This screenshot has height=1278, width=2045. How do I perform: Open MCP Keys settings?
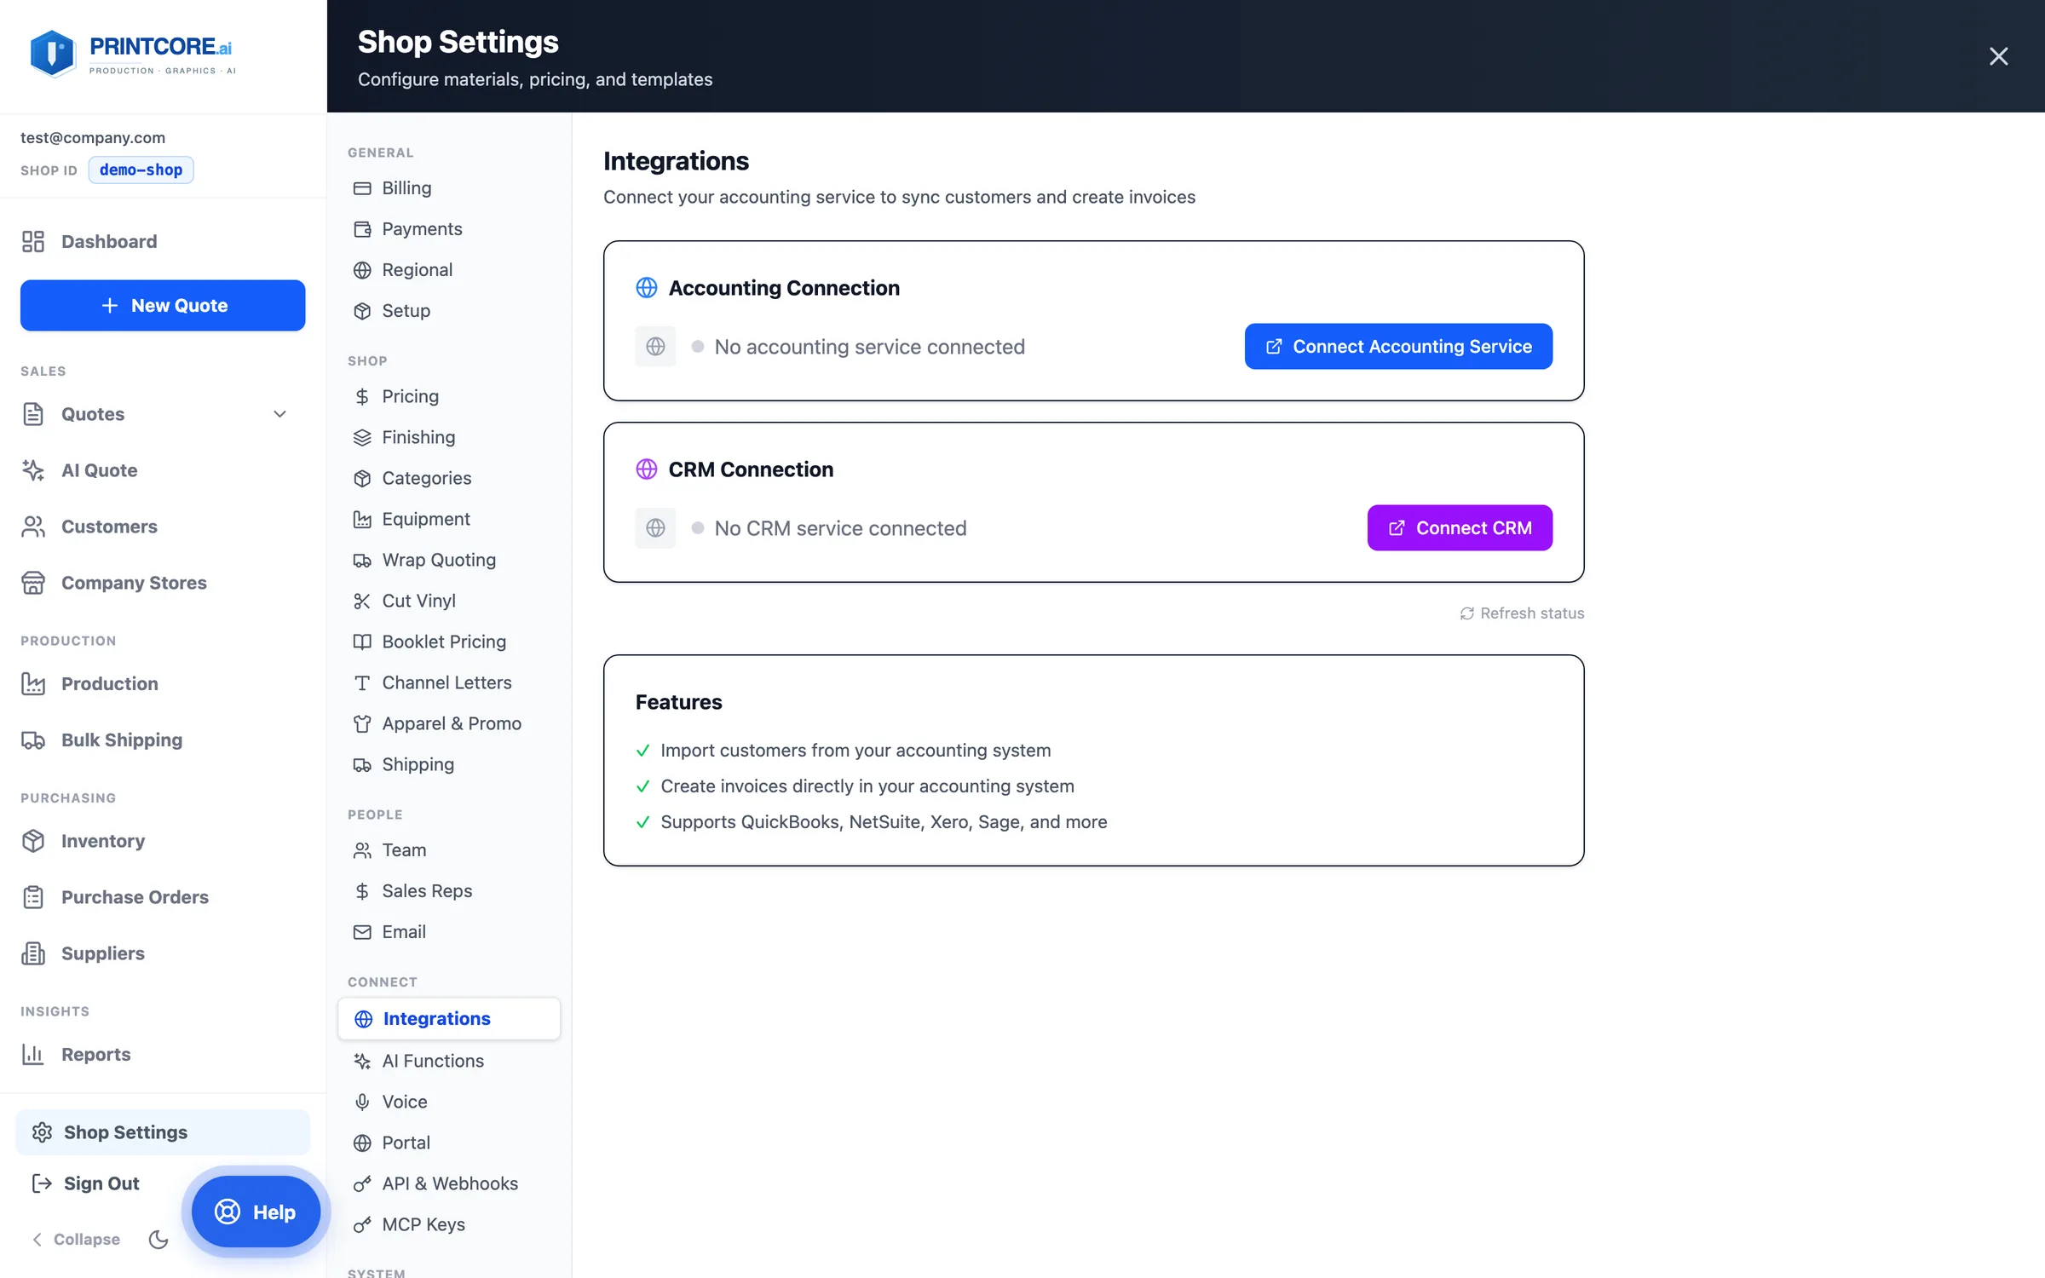tap(449, 1224)
